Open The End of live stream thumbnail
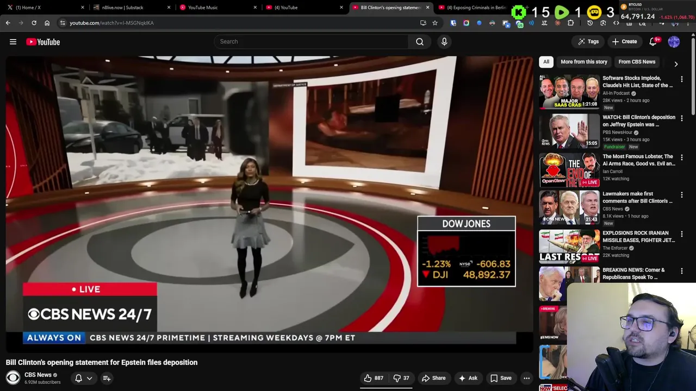The width and height of the screenshot is (696, 391). click(569, 170)
